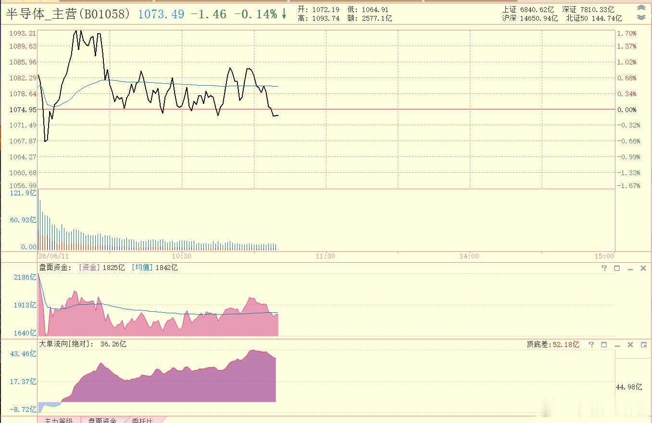Maximize the 盘面资金 panel
Image resolution: width=652 pixels, height=423 pixels.
tap(617, 268)
